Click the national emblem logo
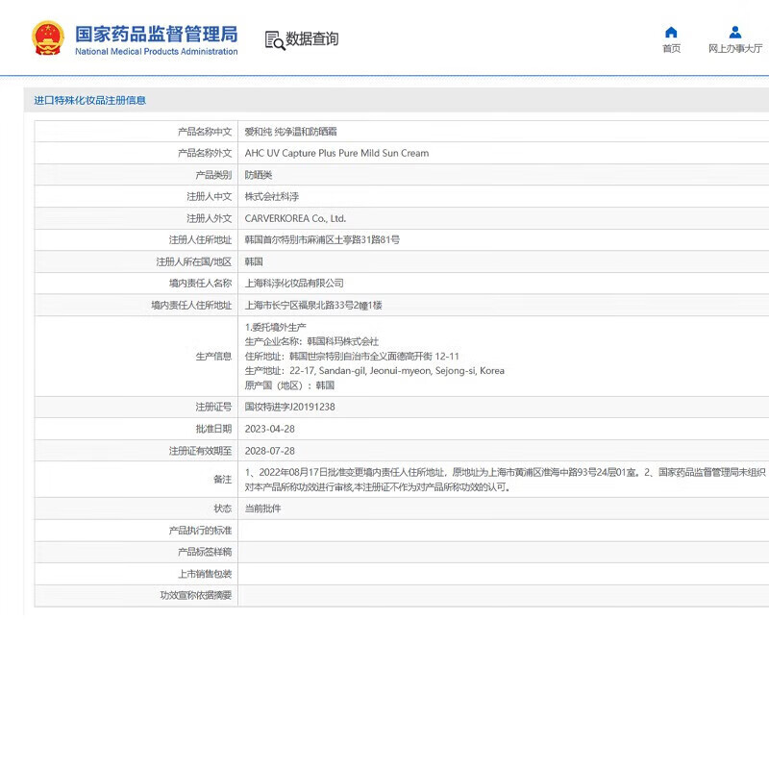The height and width of the screenshot is (769, 769). pos(48,37)
